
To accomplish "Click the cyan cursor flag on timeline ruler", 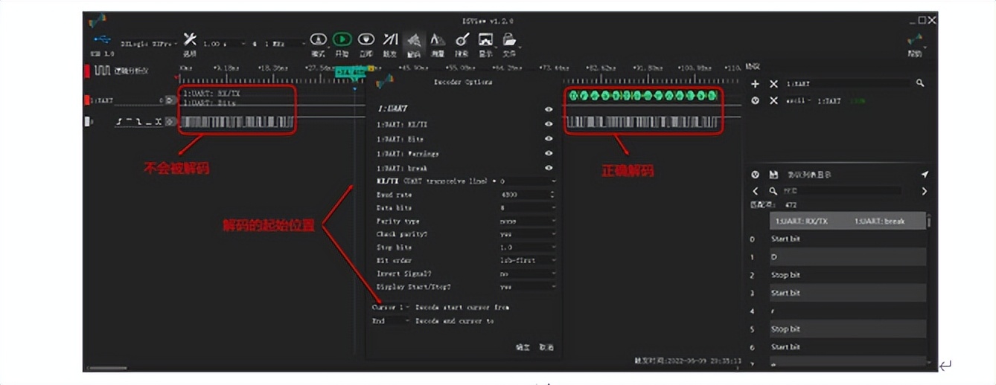I will [350, 72].
